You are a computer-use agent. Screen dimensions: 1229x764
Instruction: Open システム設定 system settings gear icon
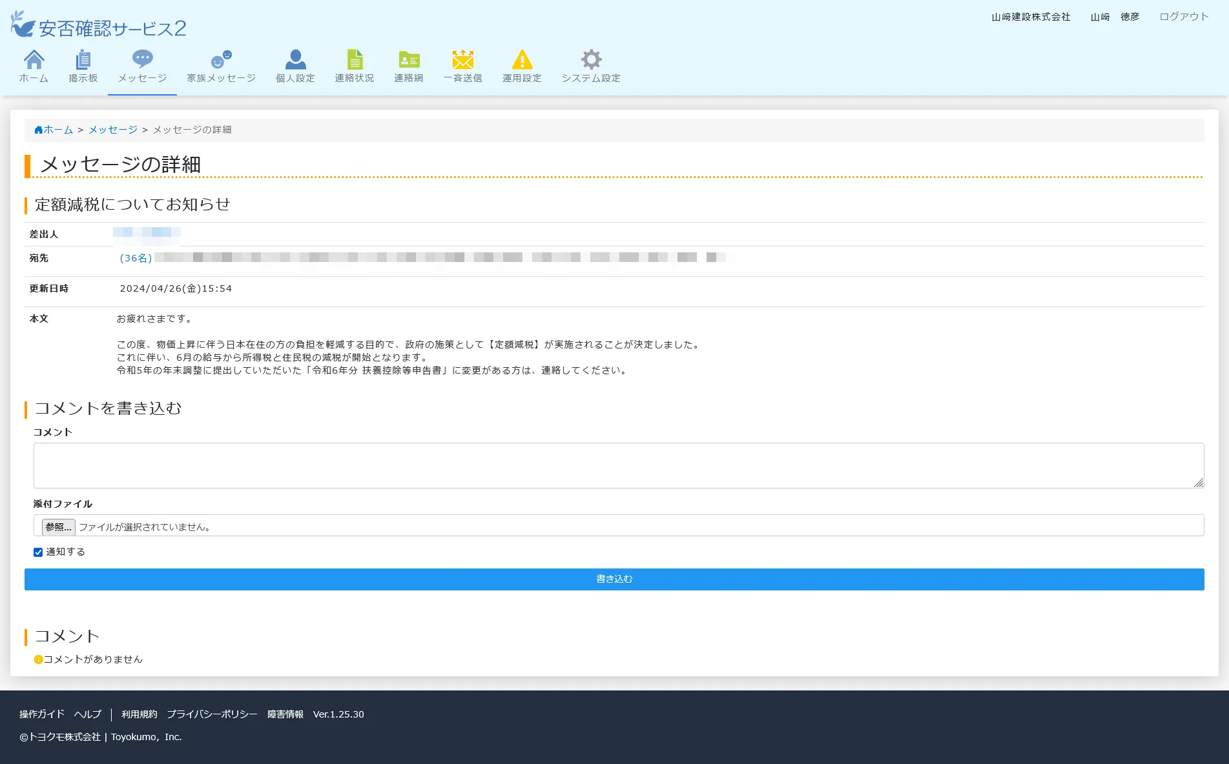[591, 65]
